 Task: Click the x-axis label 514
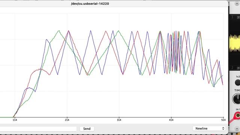coord(223,120)
